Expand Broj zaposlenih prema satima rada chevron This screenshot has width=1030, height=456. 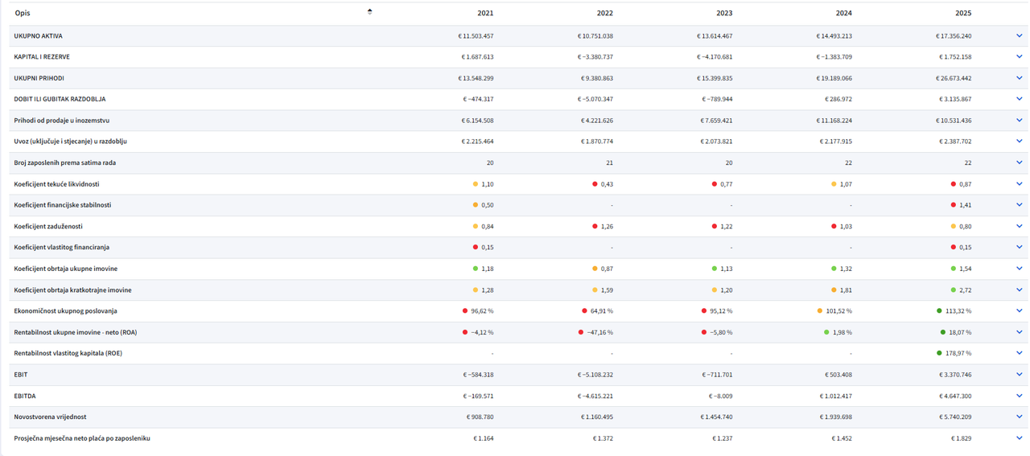1019,162
